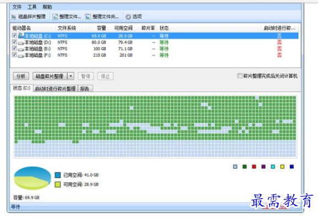Click 已用空间: 41.0 GB text
This screenshot has width=318, height=218.
pyautogui.click(x=81, y=175)
